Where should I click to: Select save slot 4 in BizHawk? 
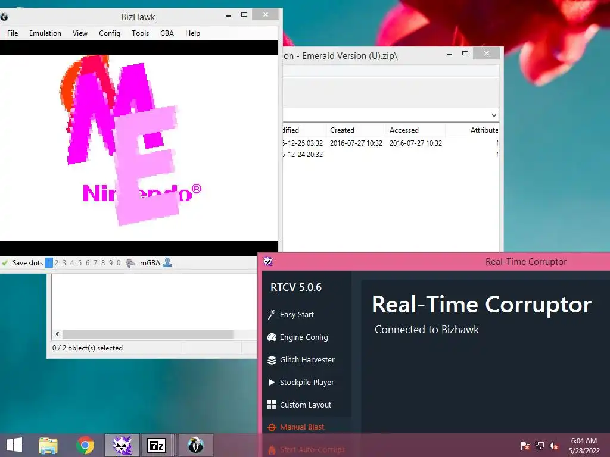click(x=72, y=262)
